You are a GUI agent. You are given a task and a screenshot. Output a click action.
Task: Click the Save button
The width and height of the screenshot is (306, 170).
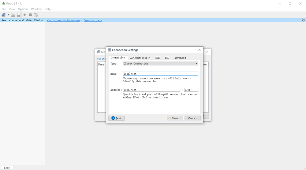[x=175, y=118]
